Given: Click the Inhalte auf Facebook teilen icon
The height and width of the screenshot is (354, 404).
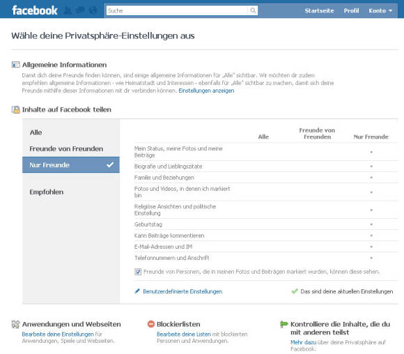Looking at the screenshot, I should point(15,109).
